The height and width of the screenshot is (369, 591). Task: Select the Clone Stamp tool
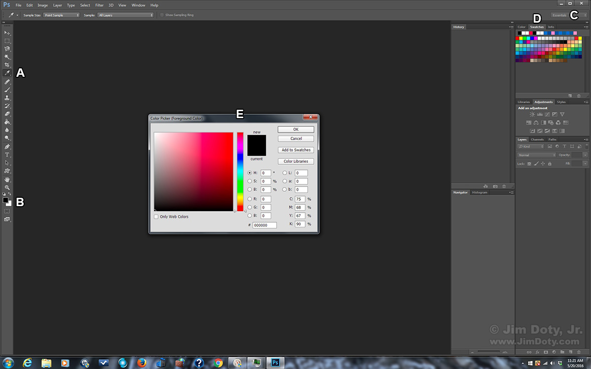pos(7,98)
